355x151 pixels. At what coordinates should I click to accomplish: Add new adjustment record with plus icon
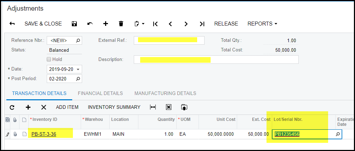coord(105,24)
